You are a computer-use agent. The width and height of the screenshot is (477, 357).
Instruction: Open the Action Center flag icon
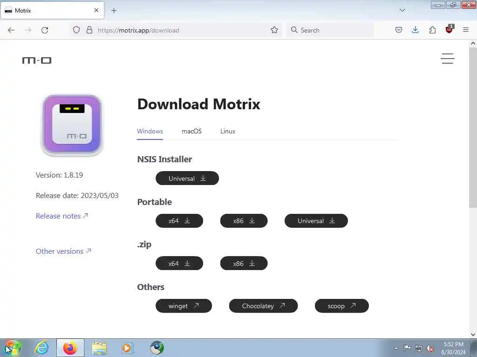pyautogui.click(x=407, y=348)
